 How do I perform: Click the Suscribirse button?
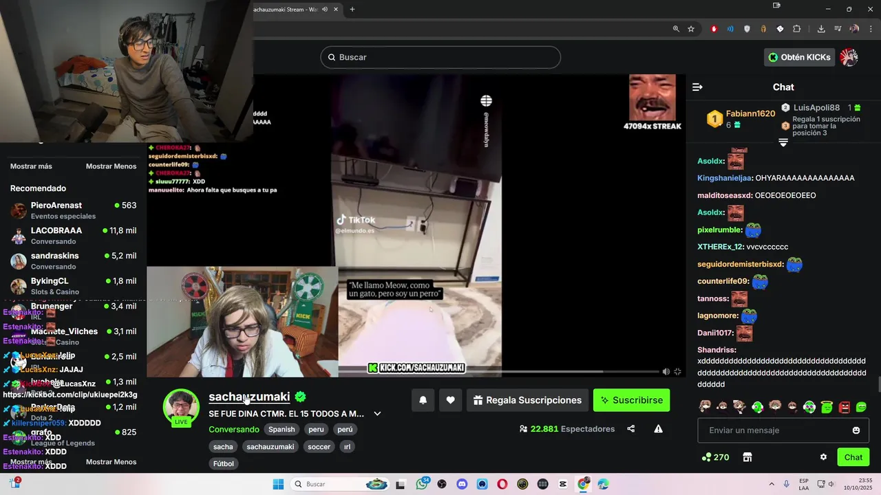(x=632, y=400)
